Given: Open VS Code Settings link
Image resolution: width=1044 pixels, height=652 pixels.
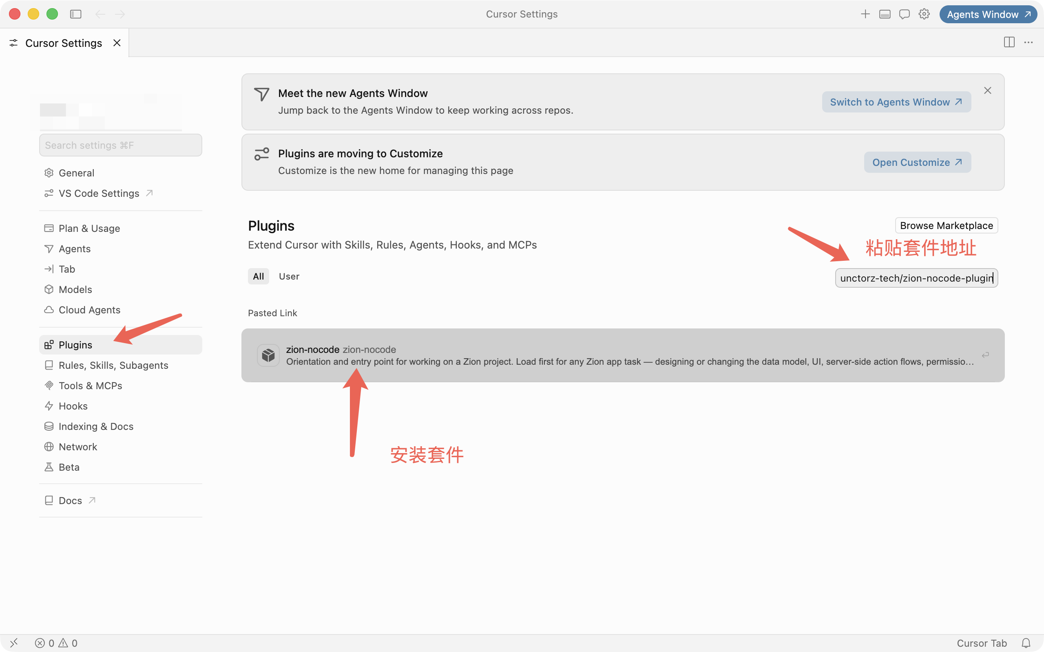Looking at the screenshot, I should pyautogui.click(x=120, y=193).
